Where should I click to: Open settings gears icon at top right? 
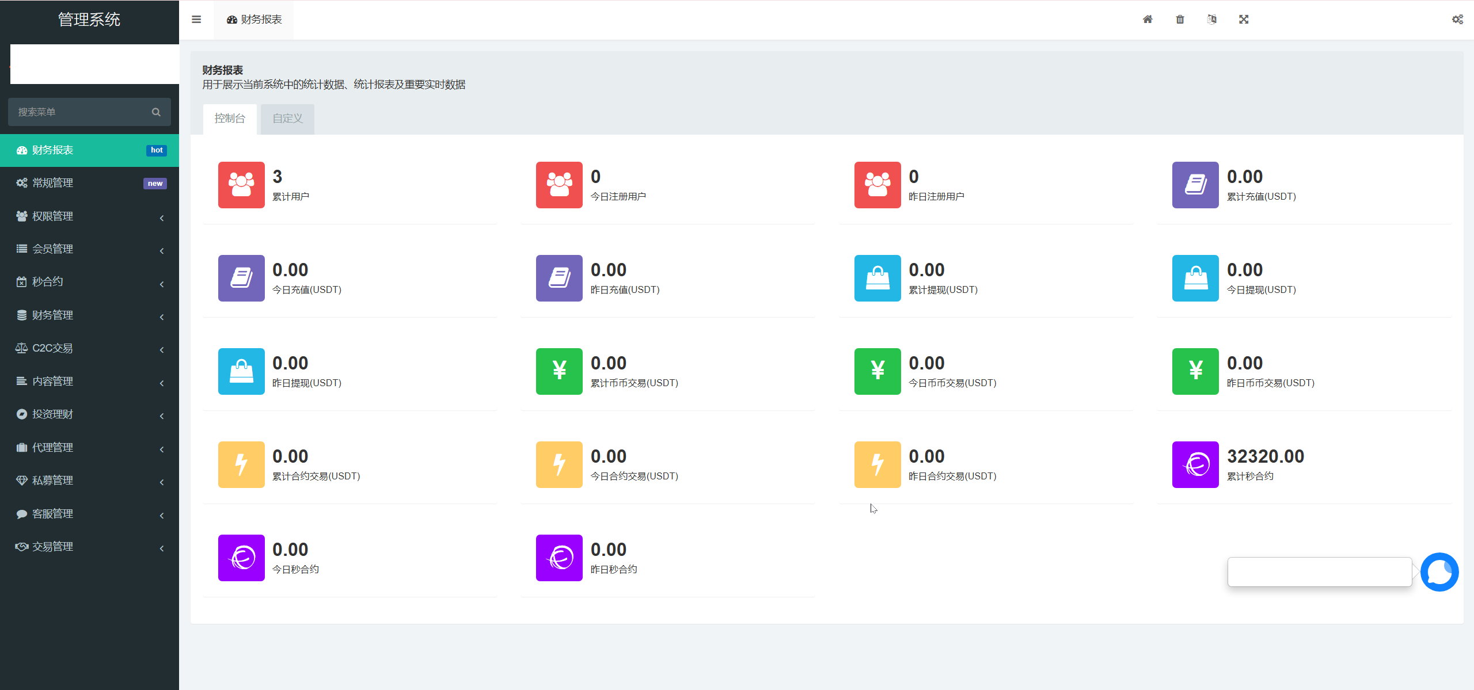coord(1457,20)
